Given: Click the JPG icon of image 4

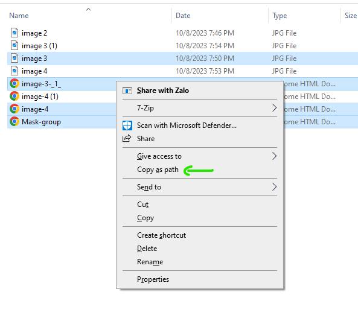Looking at the screenshot, I should tap(14, 71).
